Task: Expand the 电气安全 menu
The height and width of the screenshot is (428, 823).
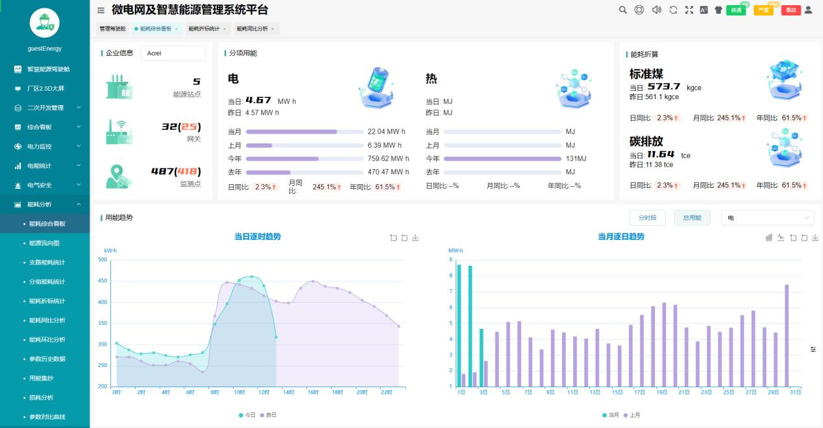Action: pyautogui.click(x=45, y=185)
